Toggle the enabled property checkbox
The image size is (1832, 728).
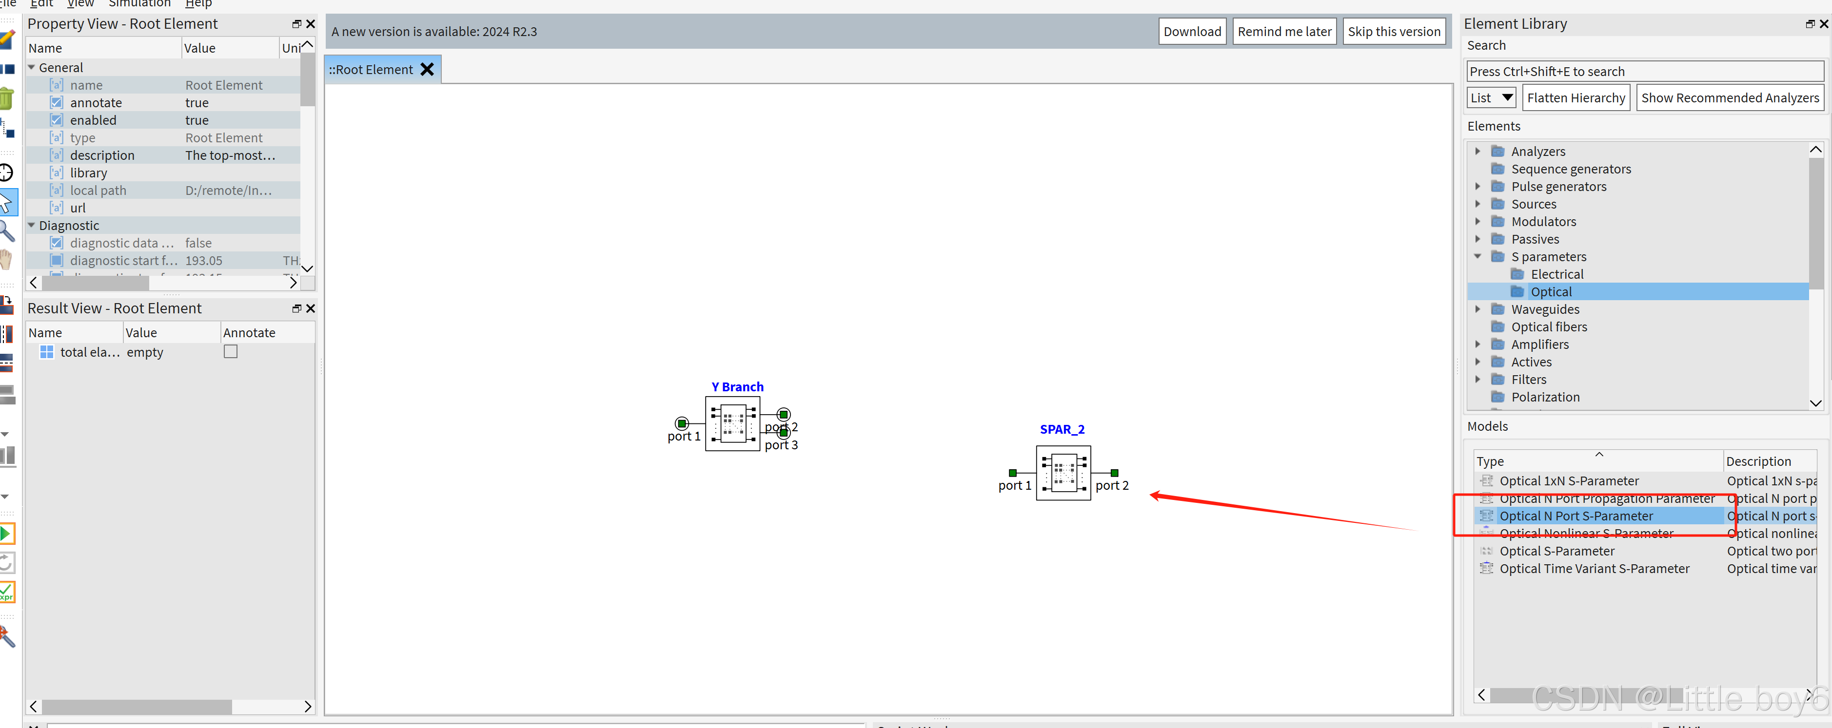pos(57,120)
